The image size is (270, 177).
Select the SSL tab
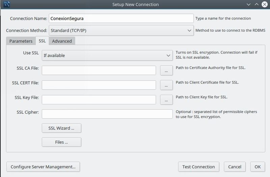click(x=42, y=41)
